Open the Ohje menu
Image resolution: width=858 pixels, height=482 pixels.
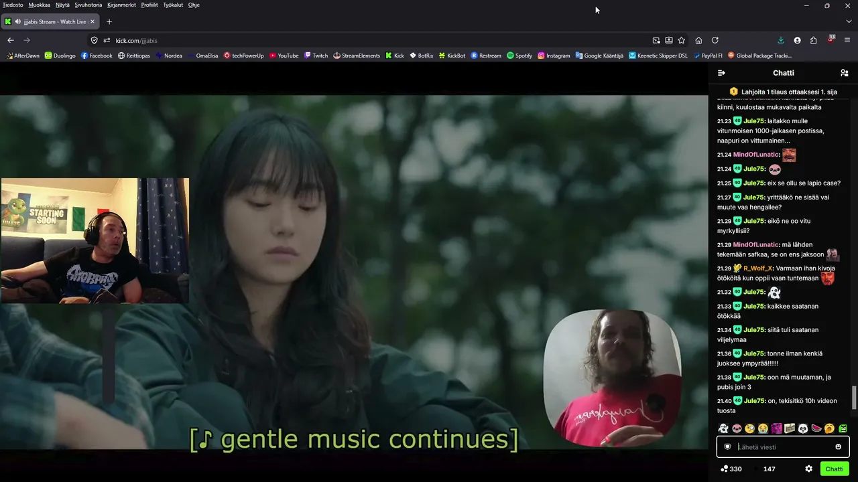point(194,5)
